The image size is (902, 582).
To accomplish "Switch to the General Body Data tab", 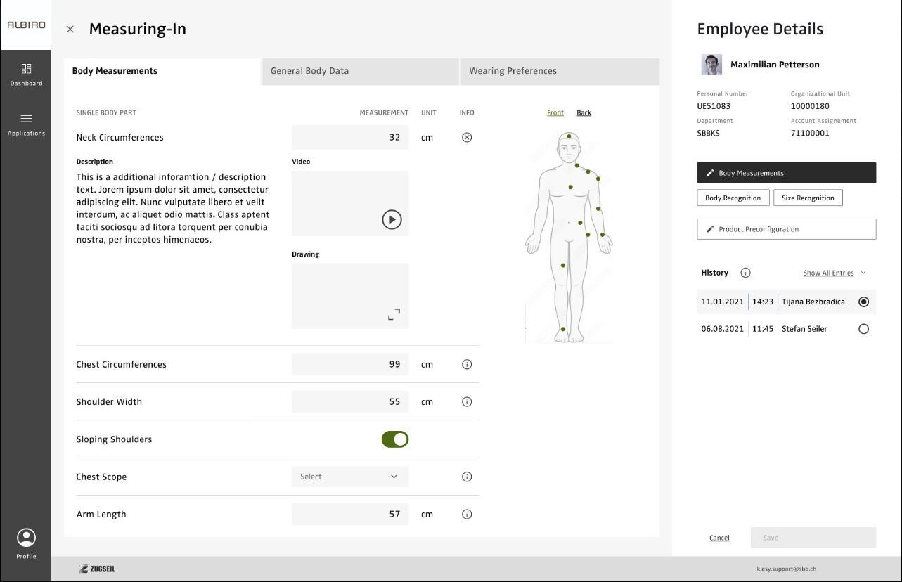I will point(359,71).
